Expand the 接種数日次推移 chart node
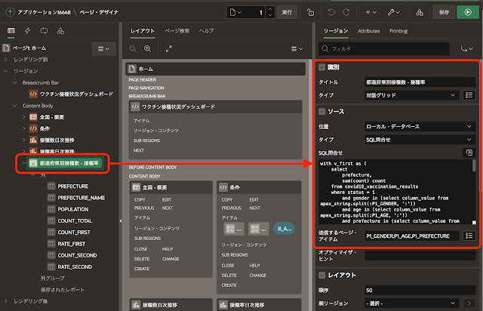The height and width of the screenshot is (311, 483). pos(23,140)
